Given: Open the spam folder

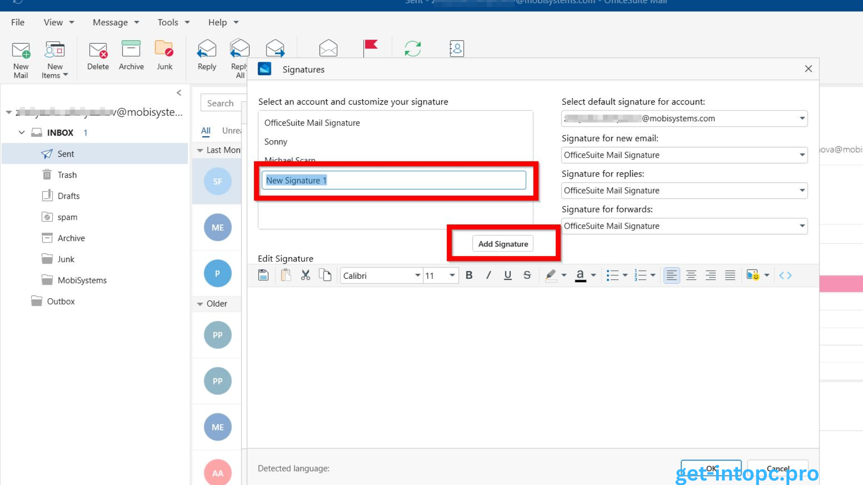Looking at the screenshot, I should tap(67, 217).
